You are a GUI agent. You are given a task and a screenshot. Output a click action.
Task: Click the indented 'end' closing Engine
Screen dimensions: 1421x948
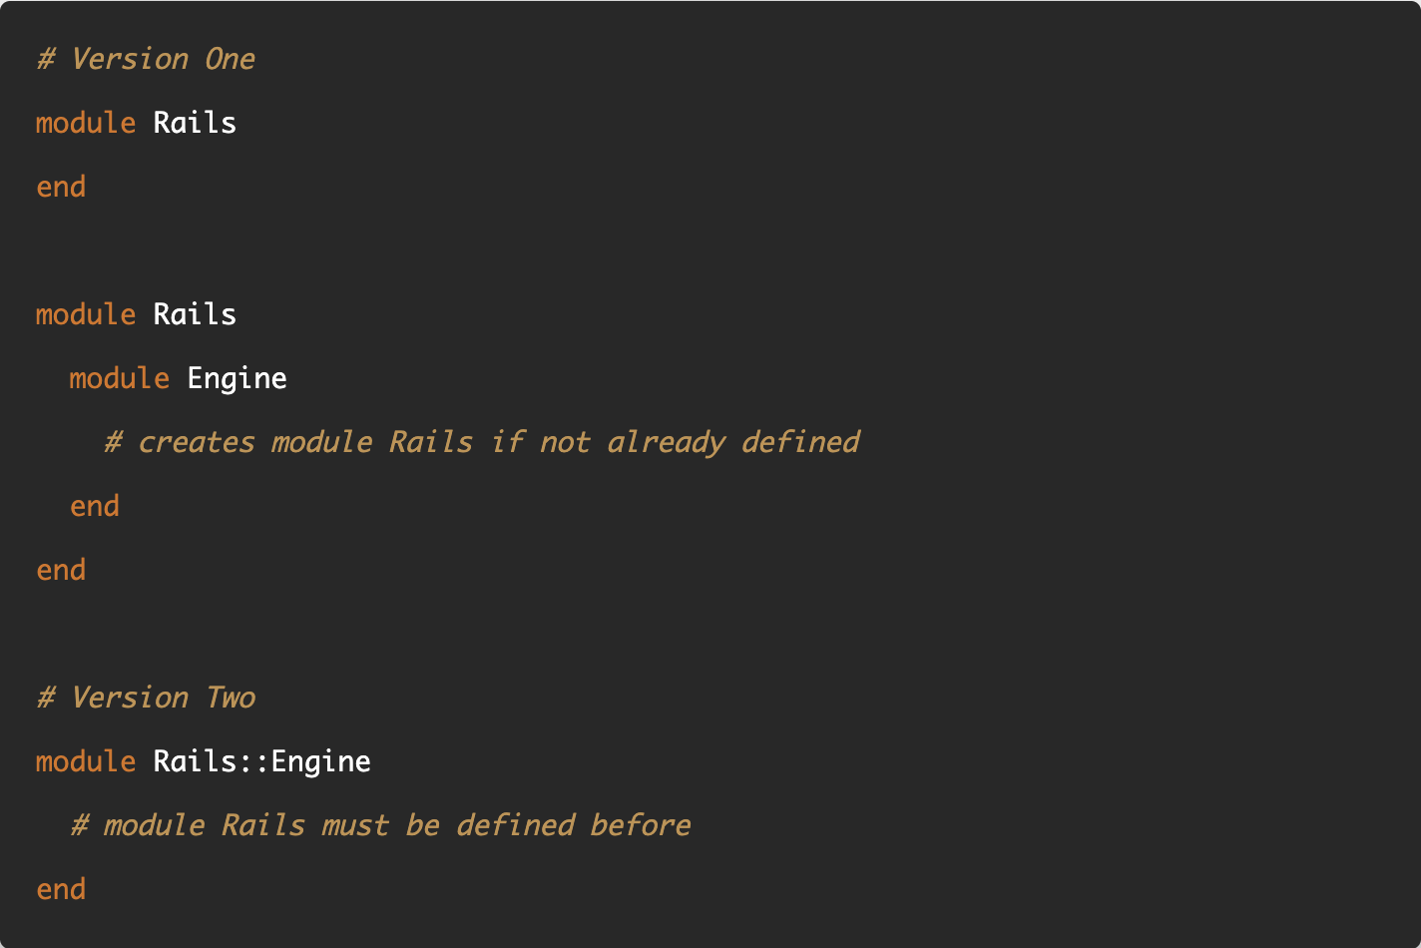coord(95,506)
